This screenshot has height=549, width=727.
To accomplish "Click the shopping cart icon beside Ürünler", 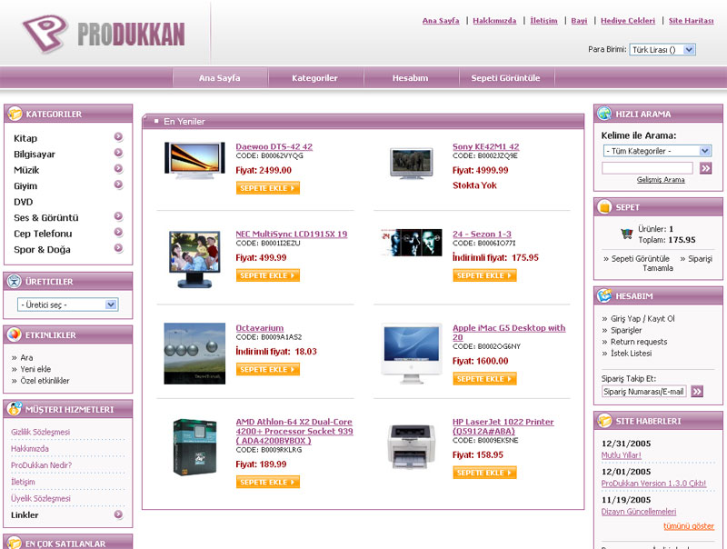I will 627,234.
